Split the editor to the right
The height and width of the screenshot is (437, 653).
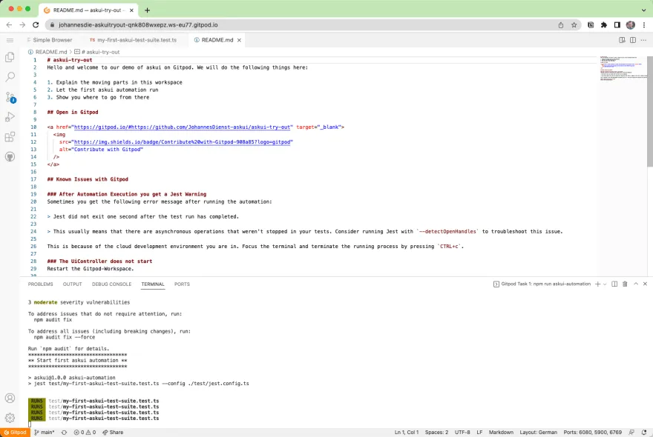tap(632, 40)
